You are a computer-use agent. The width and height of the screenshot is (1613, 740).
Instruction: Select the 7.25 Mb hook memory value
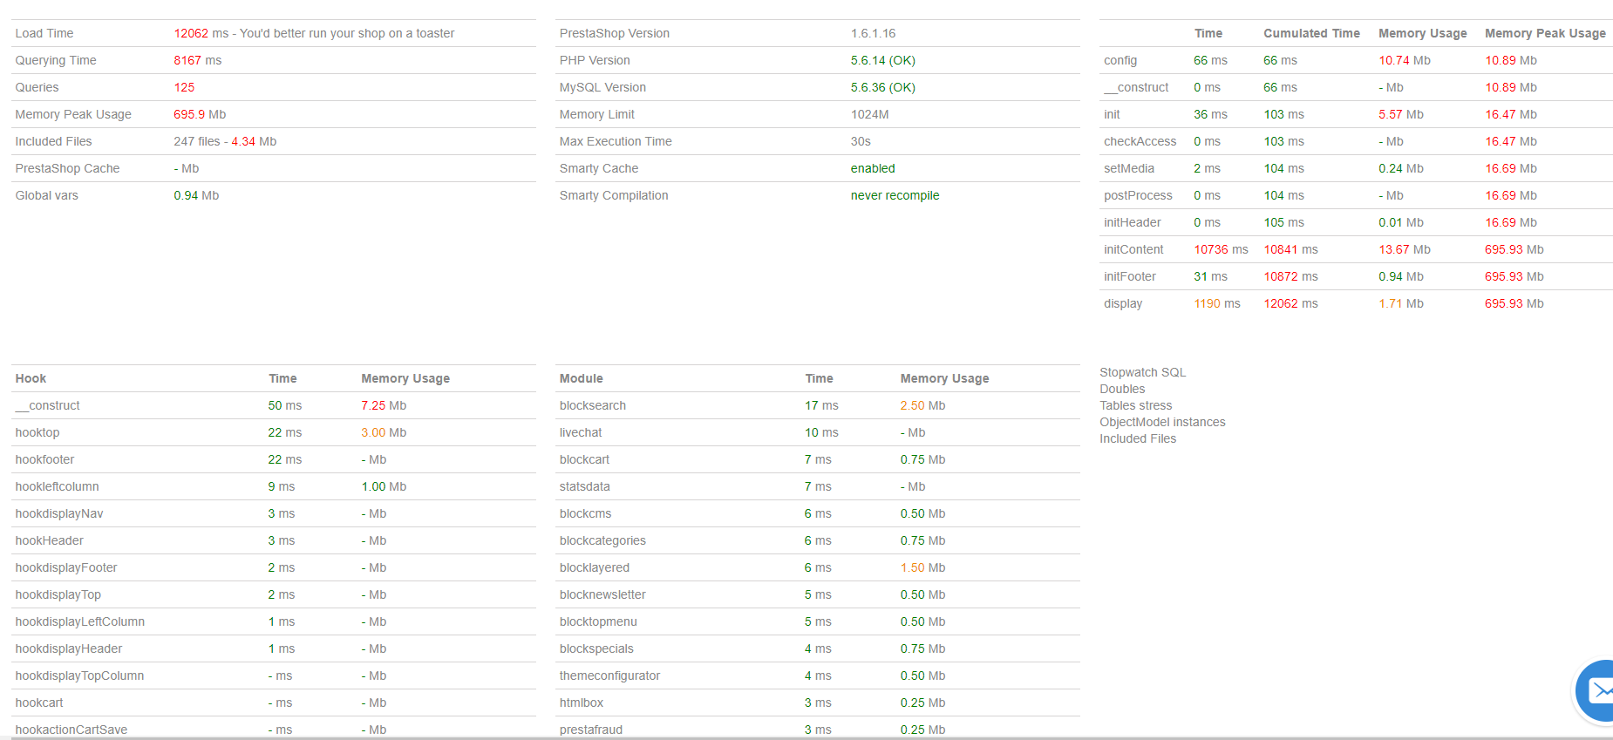384,405
